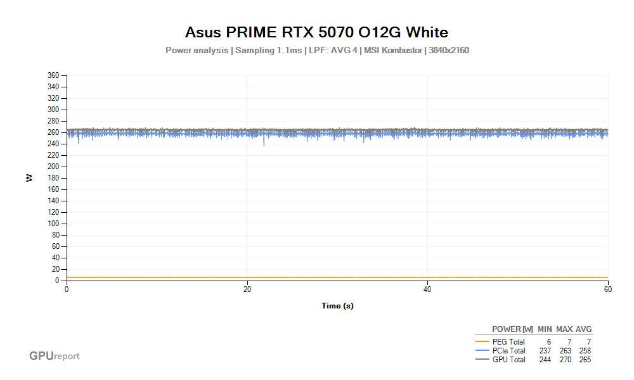Image resolution: width=634 pixels, height=380 pixels.
Task: Click the 360 tick on the y-axis
Action: pos(53,75)
